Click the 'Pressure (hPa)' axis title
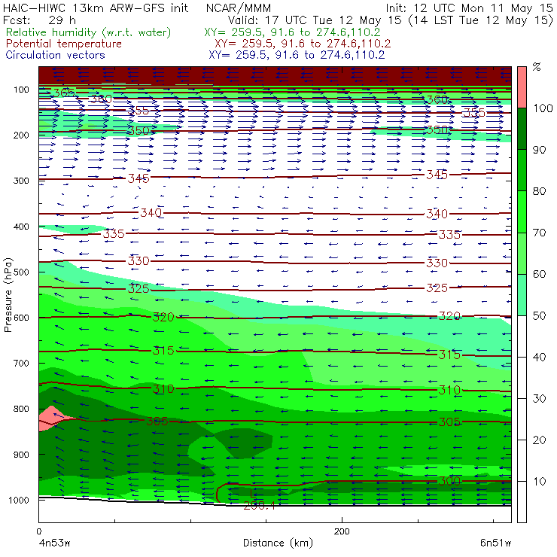Viewport: 557px width, 557px height. (x=8, y=295)
